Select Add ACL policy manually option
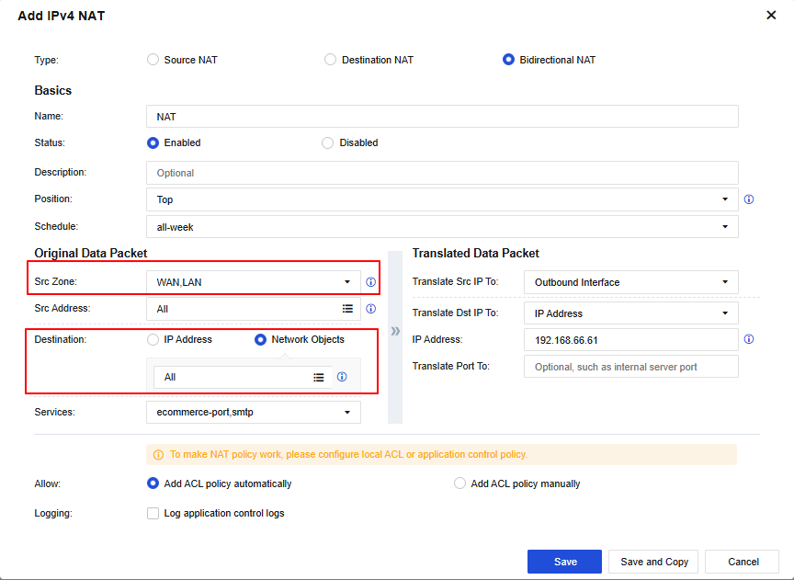This screenshot has height=580, width=794. coord(459,483)
